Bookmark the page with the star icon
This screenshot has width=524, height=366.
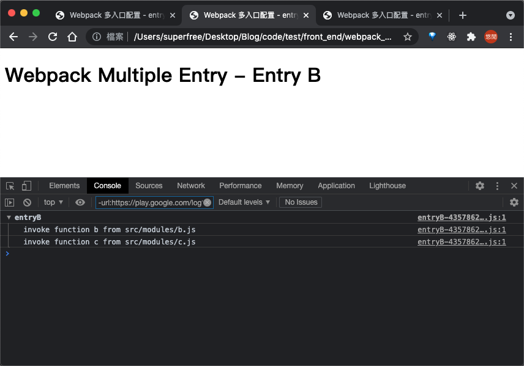(x=407, y=37)
